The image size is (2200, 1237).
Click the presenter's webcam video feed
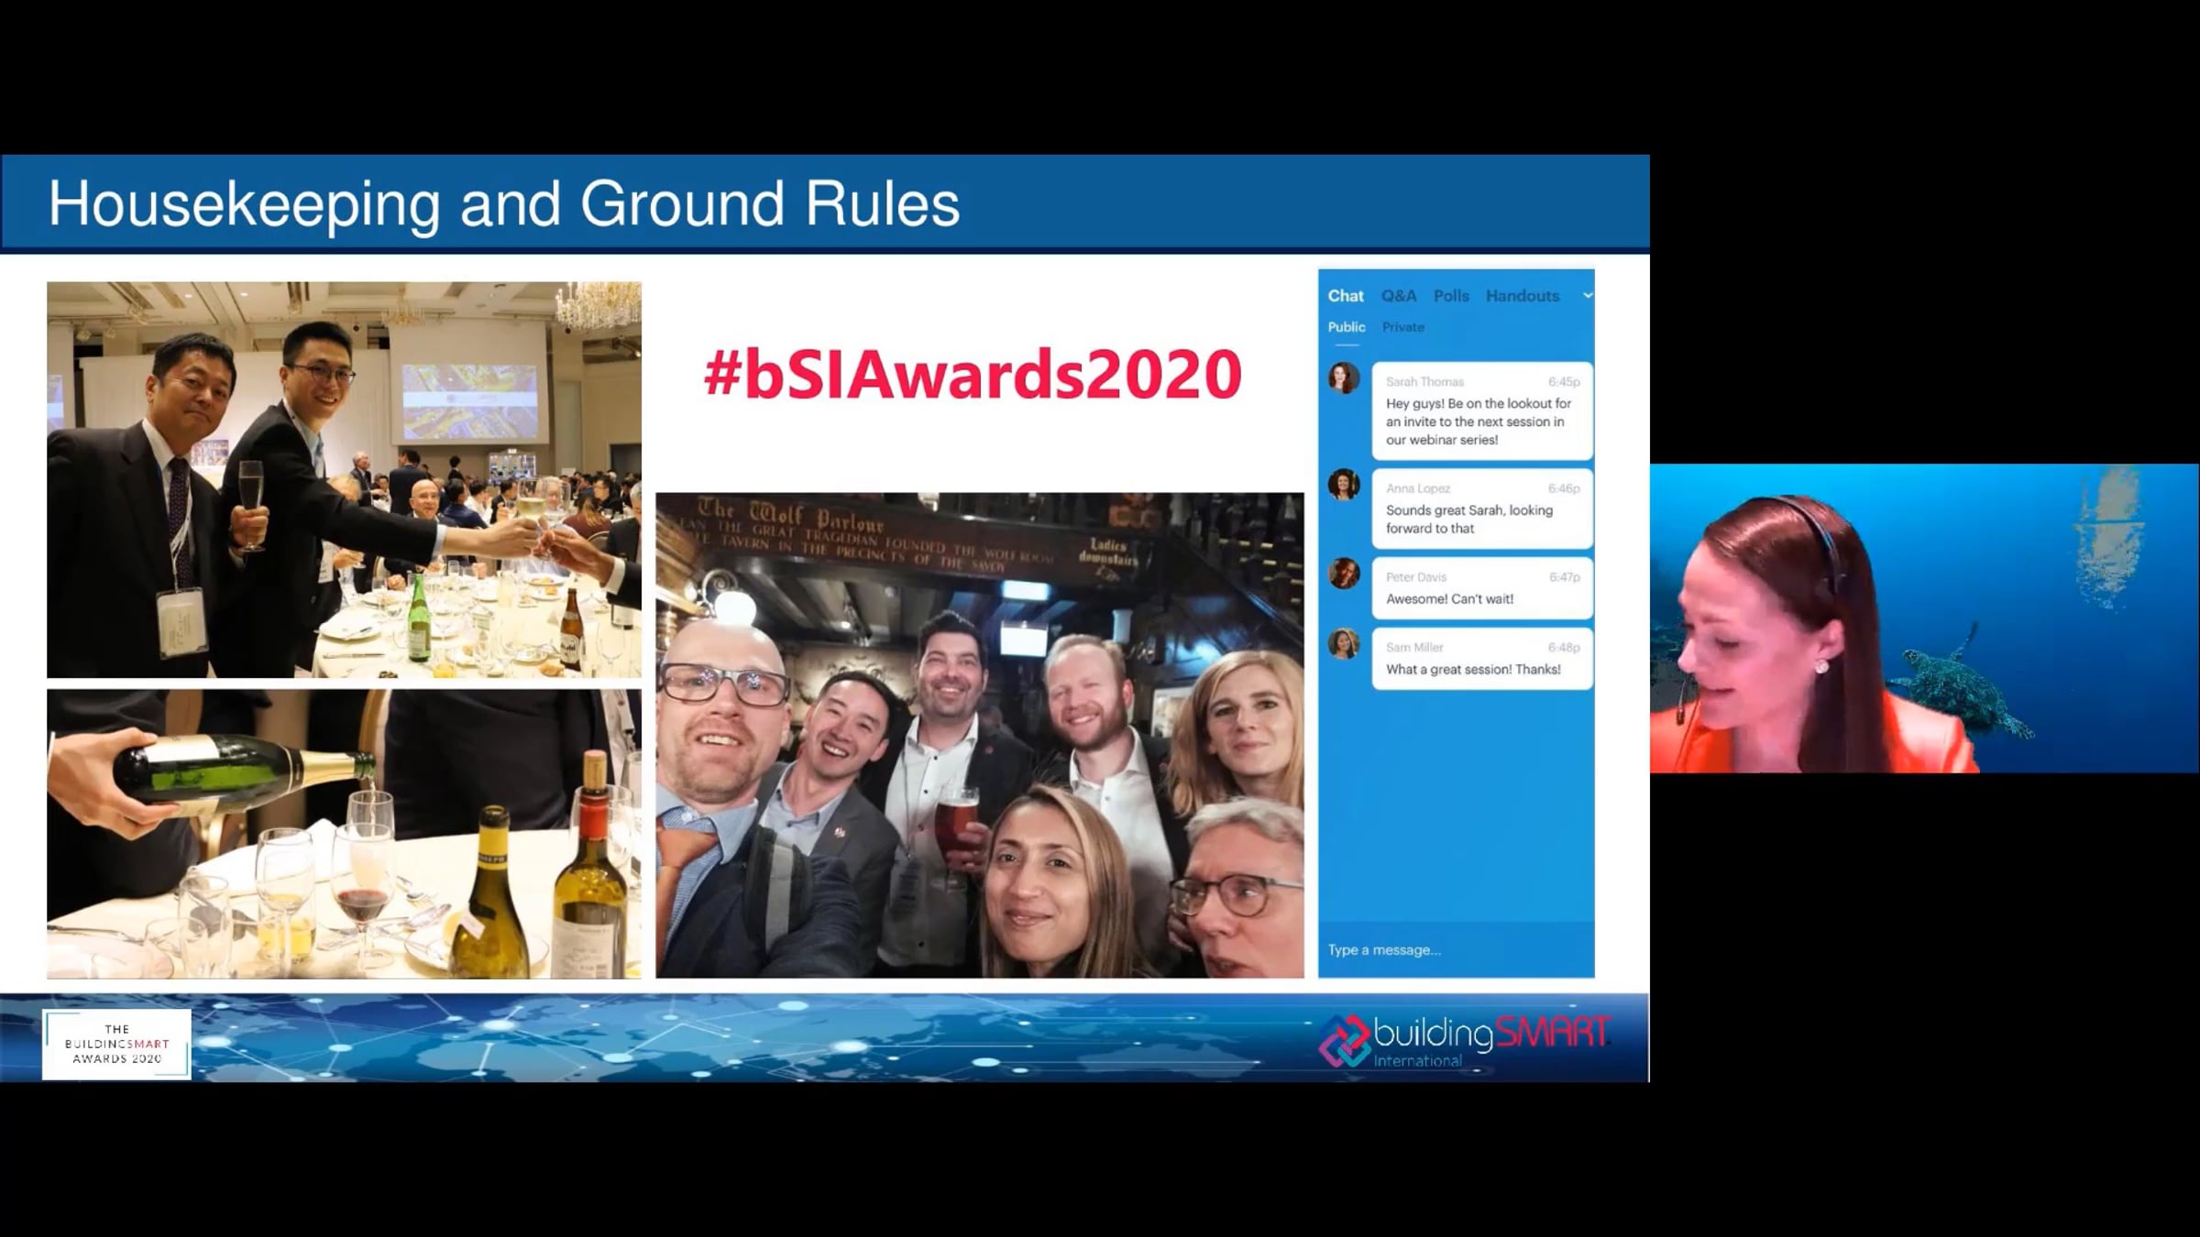1925,618
